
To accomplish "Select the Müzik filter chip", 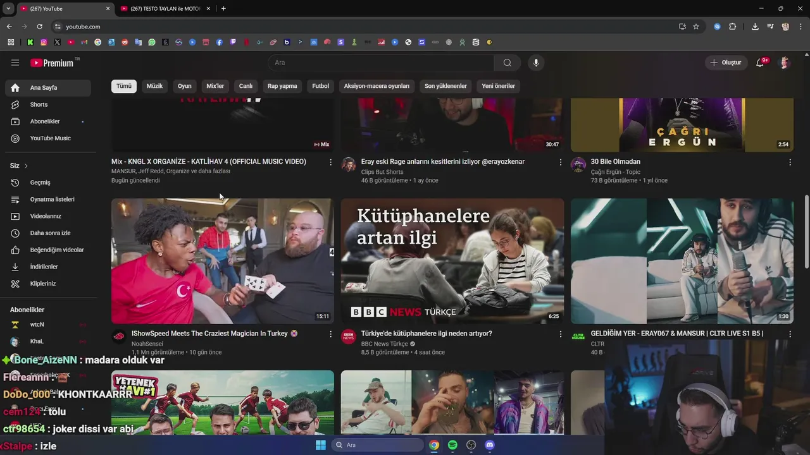I will (154, 86).
